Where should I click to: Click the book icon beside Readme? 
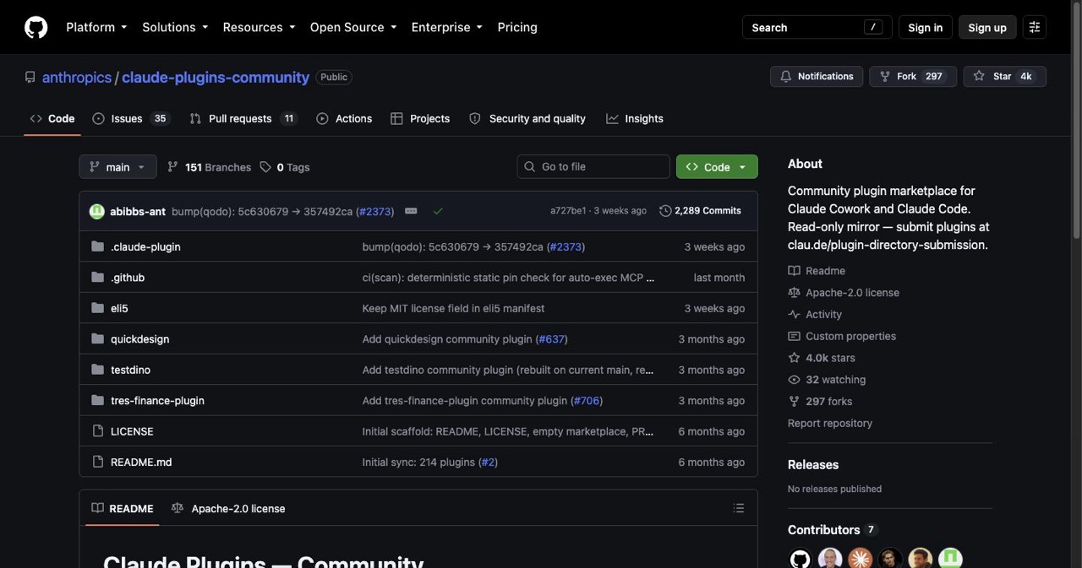[x=794, y=271]
